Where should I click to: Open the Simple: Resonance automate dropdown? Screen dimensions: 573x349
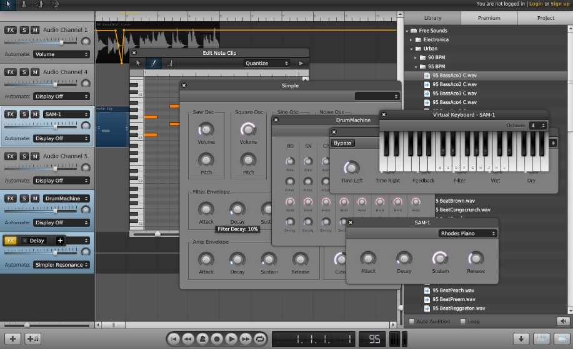61,265
